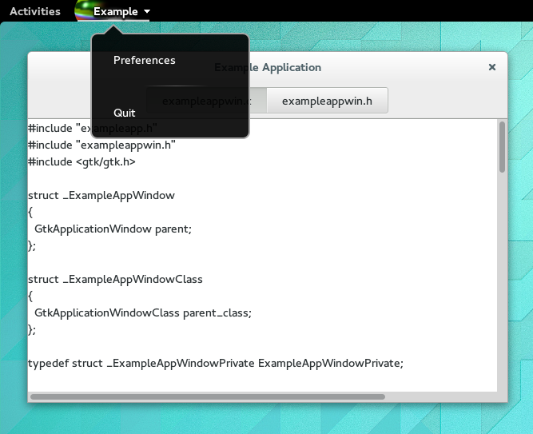
Task: Close the Example Application window
Action: coord(492,68)
